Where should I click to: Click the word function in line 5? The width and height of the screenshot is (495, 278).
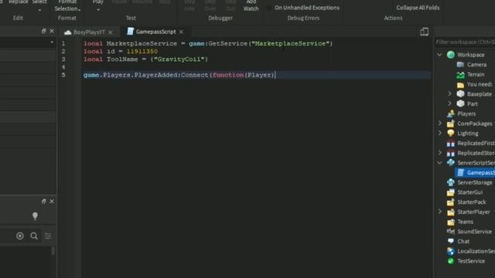pos(228,75)
